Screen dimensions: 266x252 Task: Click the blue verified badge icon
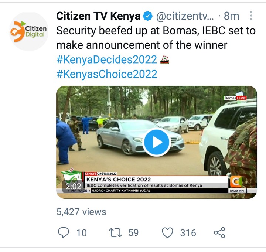(x=147, y=16)
